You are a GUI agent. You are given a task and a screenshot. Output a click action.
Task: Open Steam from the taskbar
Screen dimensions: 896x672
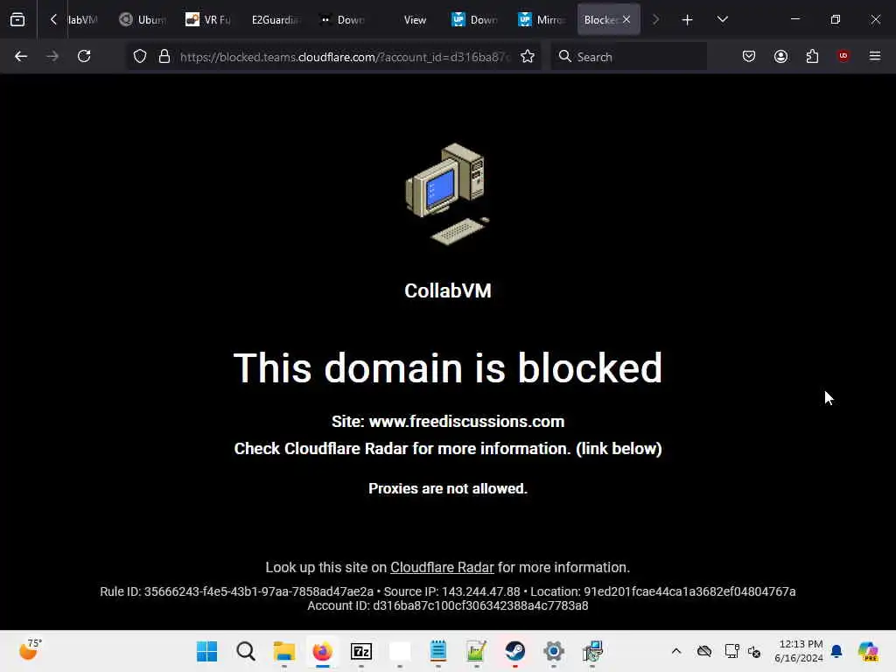pos(514,651)
